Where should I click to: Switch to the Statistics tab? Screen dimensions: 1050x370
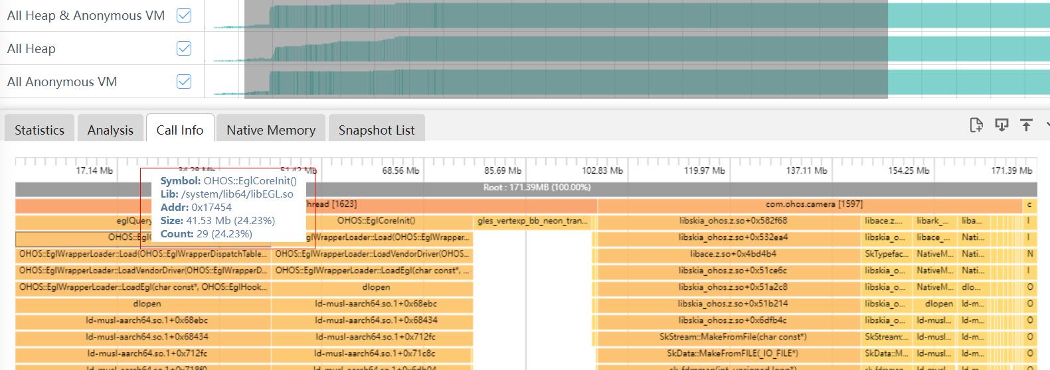point(39,130)
